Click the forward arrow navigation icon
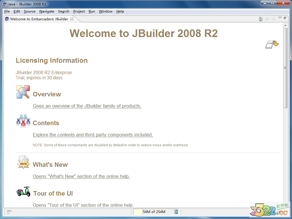292x219 pixels. (x=273, y=19)
